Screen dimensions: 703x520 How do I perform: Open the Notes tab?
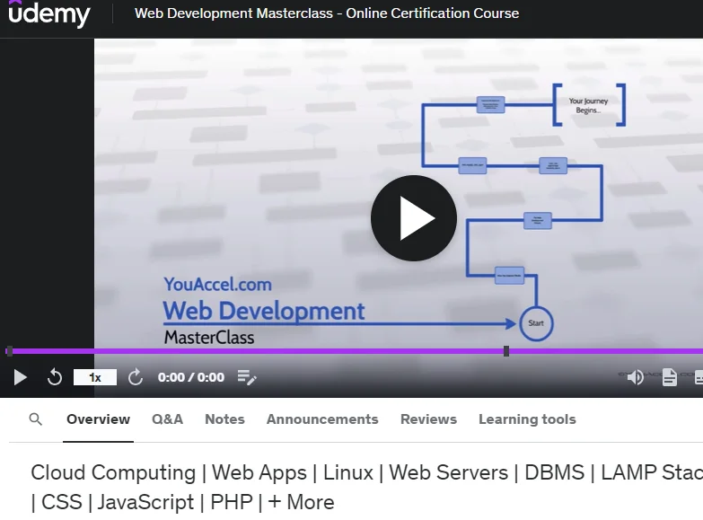(224, 419)
